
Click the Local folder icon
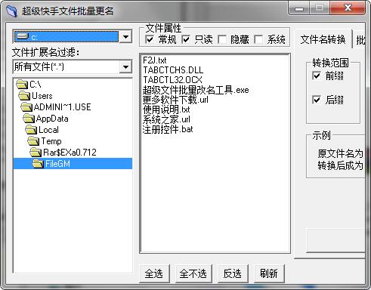[x=31, y=130]
